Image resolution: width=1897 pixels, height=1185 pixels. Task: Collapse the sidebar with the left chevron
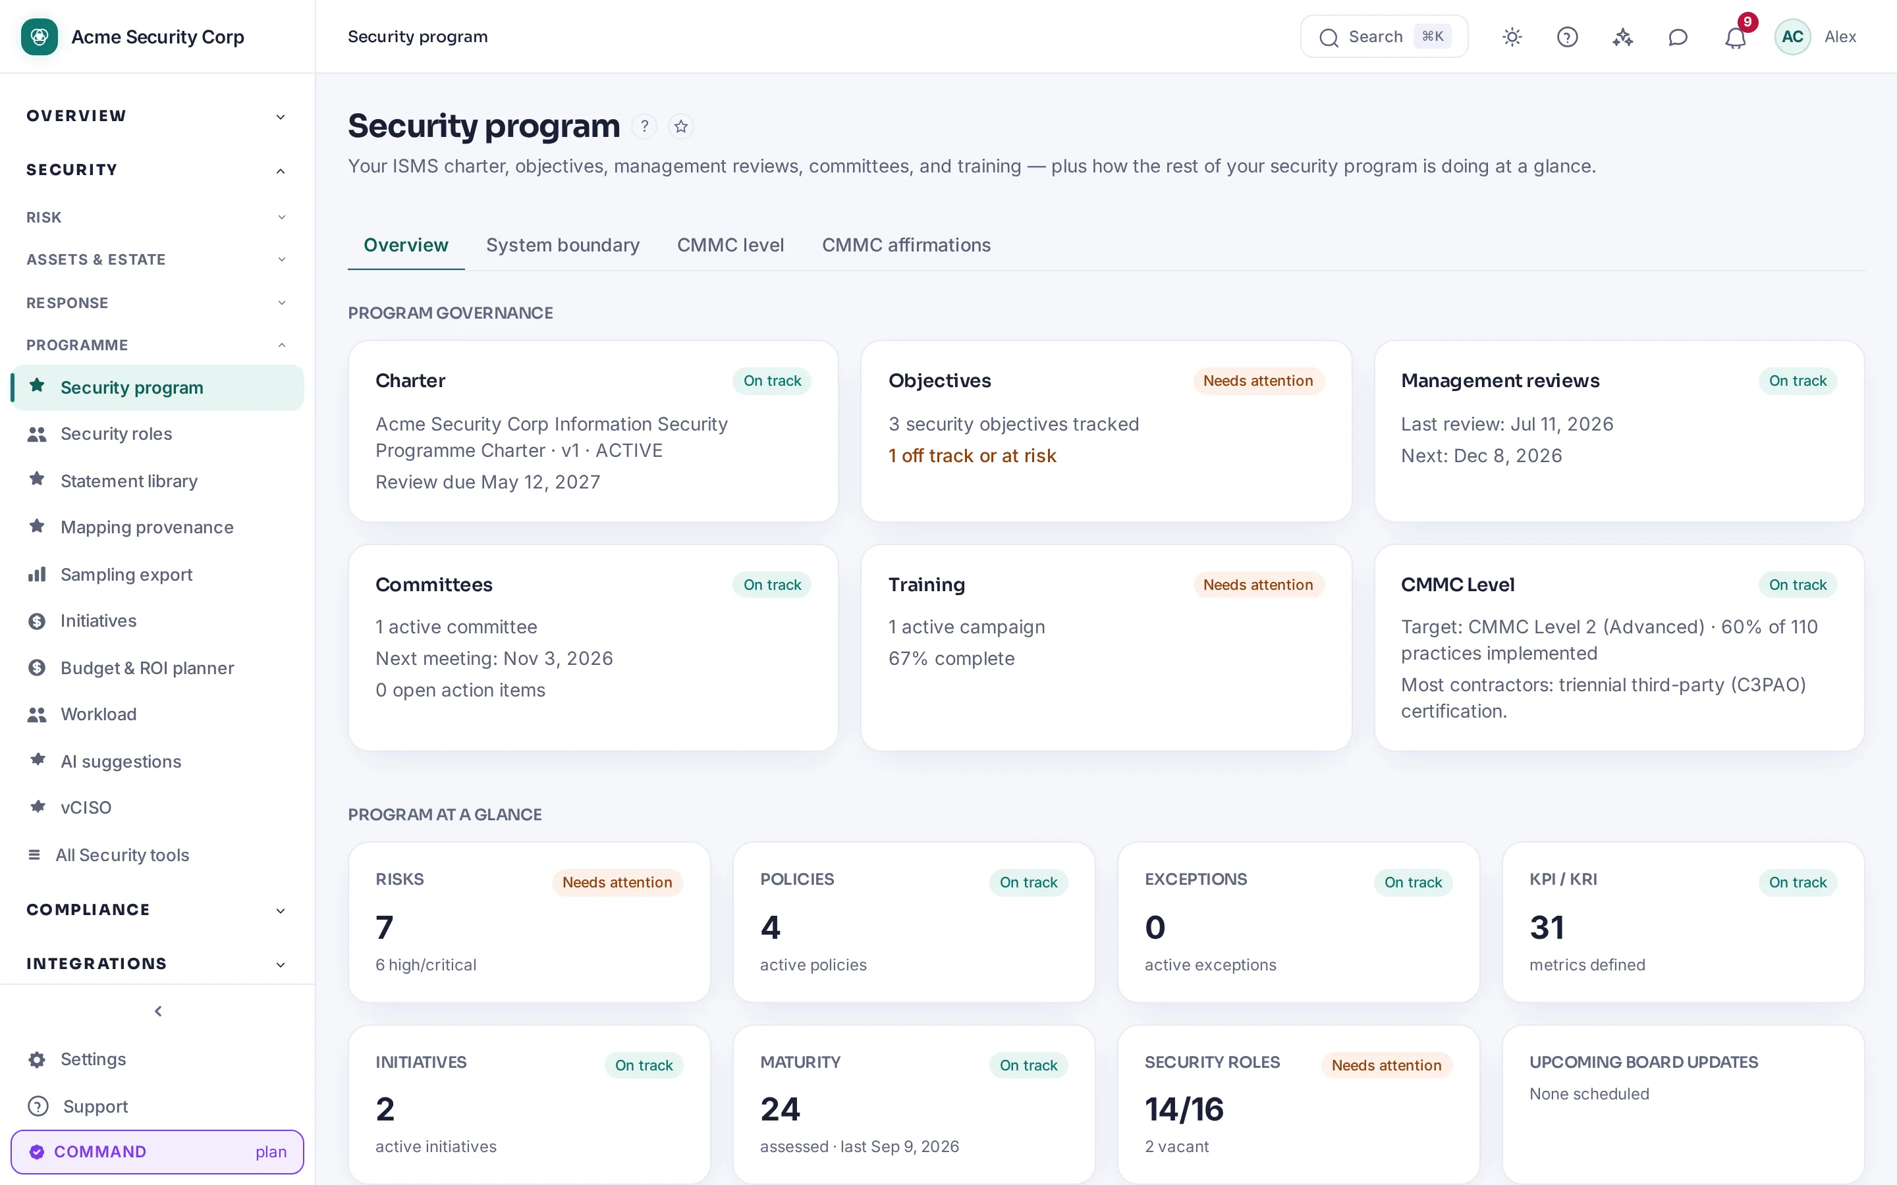pyautogui.click(x=157, y=1011)
